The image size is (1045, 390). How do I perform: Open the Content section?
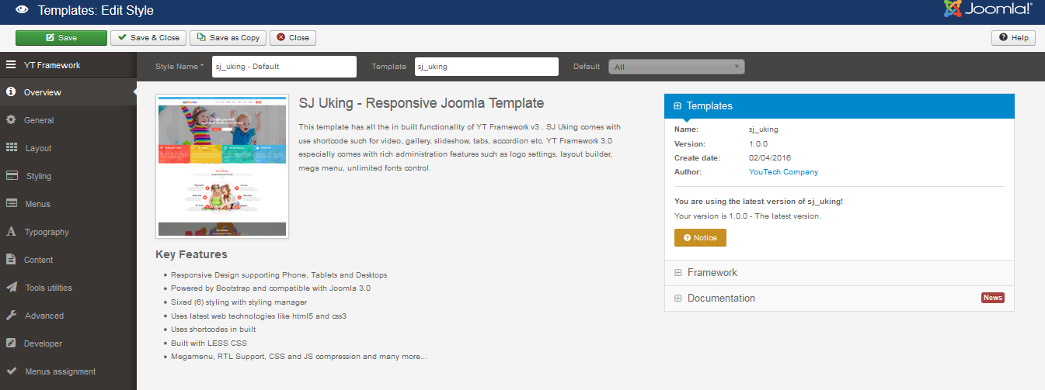tap(68, 260)
